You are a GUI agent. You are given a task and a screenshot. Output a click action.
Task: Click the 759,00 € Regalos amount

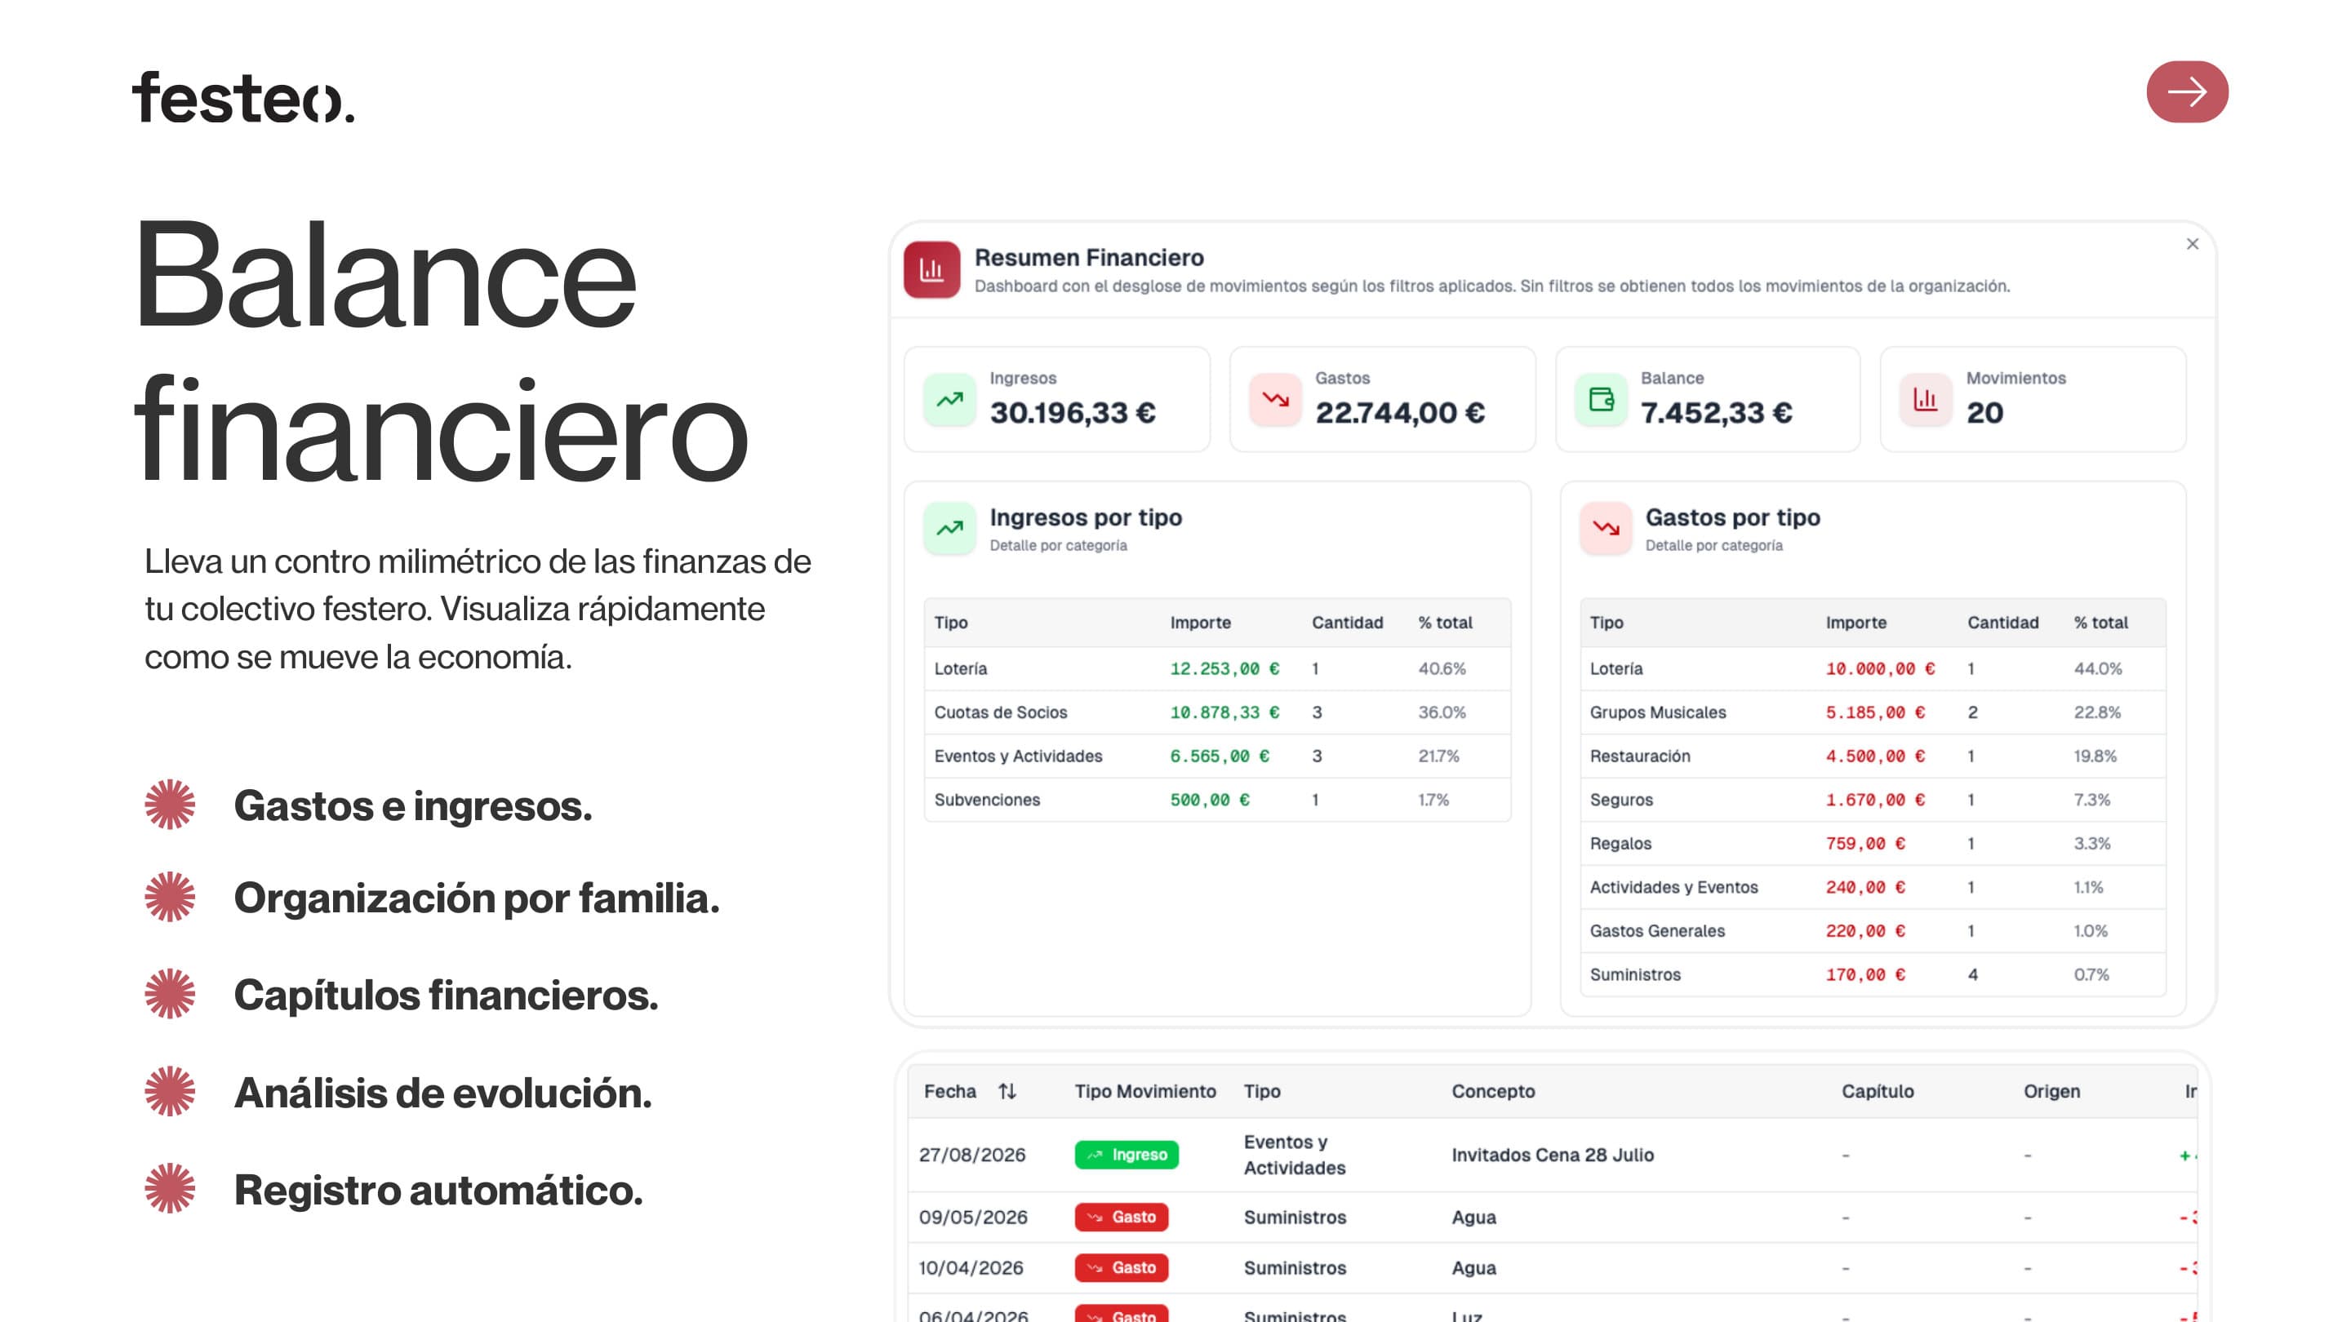pyautogui.click(x=1864, y=844)
